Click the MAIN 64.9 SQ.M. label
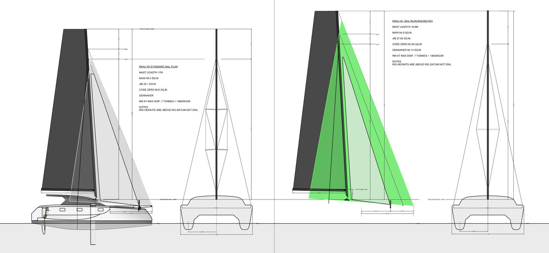 point(404,33)
